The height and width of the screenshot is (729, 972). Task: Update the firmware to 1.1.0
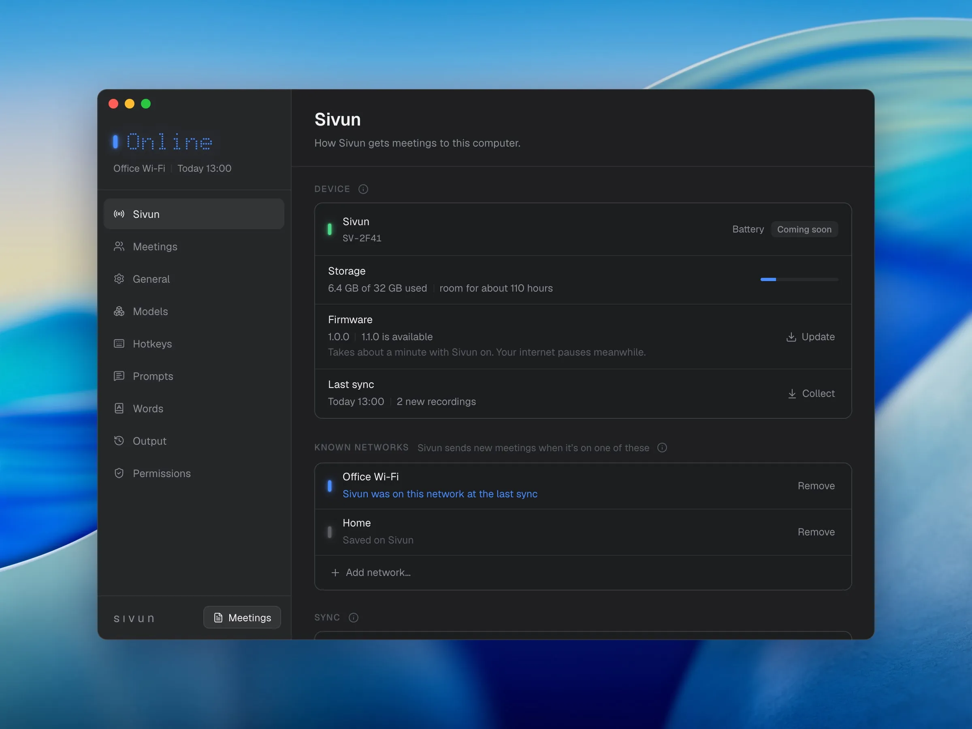click(x=810, y=337)
